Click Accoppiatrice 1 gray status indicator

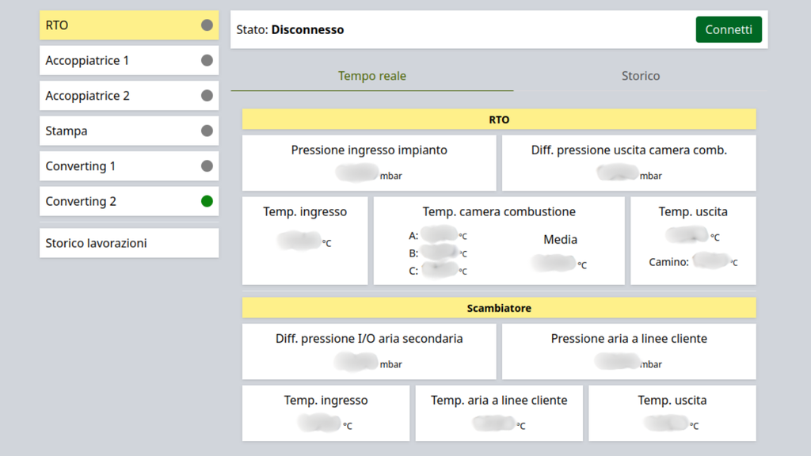point(207,60)
